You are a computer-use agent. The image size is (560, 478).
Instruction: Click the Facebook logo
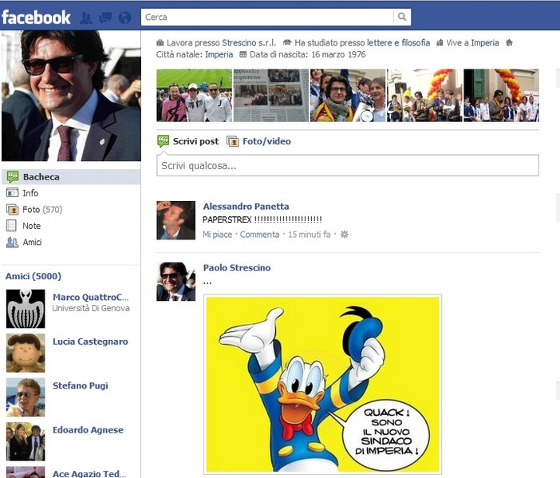click(x=36, y=18)
